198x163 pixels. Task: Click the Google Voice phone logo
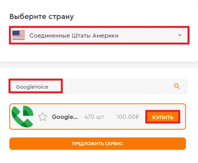pyautogui.click(x=23, y=117)
